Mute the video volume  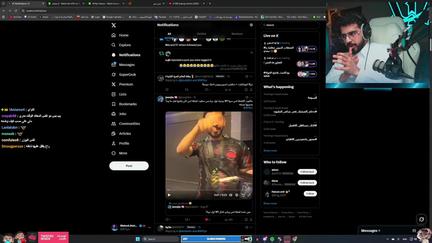point(231,195)
